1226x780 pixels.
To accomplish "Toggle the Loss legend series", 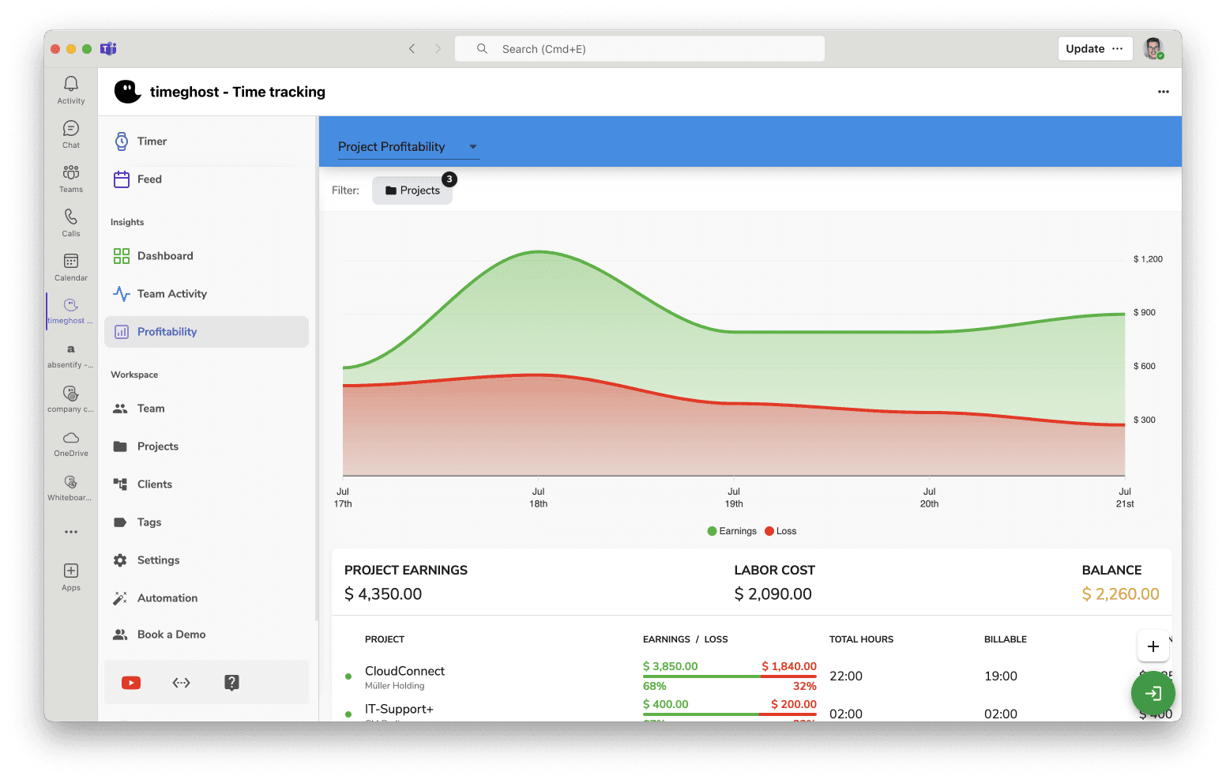I will 780,531.
